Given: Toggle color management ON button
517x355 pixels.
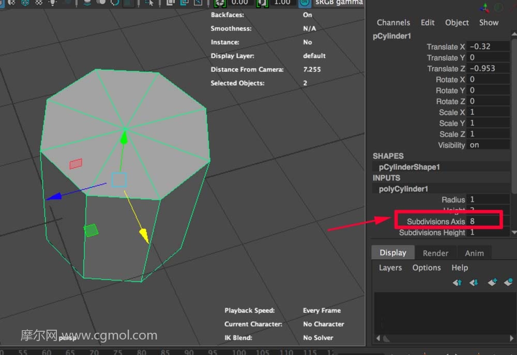Looking at the screenshot, I should [305, 3].
